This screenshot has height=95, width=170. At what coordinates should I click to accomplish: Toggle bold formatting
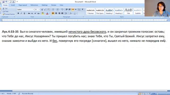tap(18, 13)
